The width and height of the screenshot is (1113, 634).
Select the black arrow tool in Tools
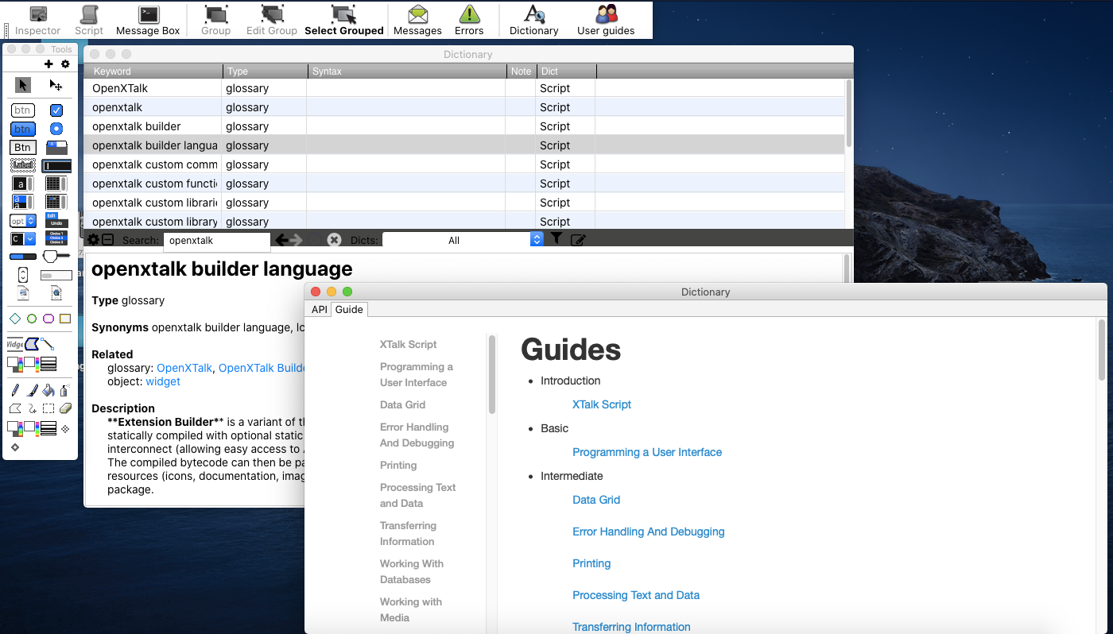pyautogui.click(x=23, y=85)
